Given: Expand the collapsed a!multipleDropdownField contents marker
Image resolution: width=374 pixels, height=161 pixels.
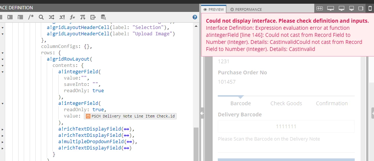Looking at the screenshot, I should [x=129, y=142].
